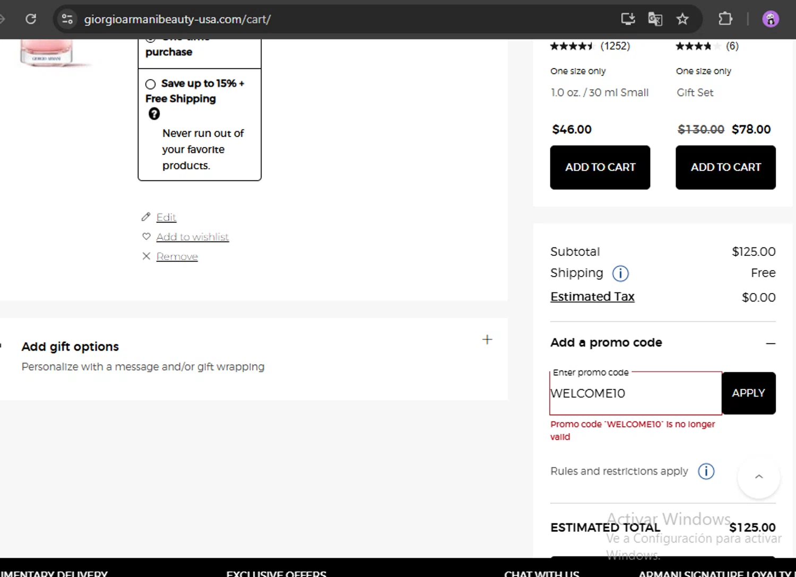Click the heart icon beside Add to wishlist
The width and height of the screenshot is (796, 577).
point(146,236)
